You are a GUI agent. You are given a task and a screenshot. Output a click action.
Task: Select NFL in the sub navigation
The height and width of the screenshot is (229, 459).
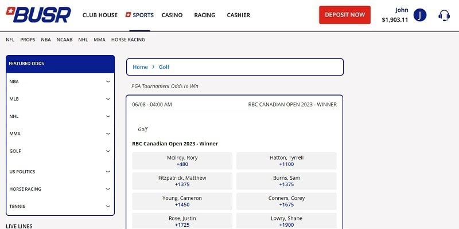(10, 40)
